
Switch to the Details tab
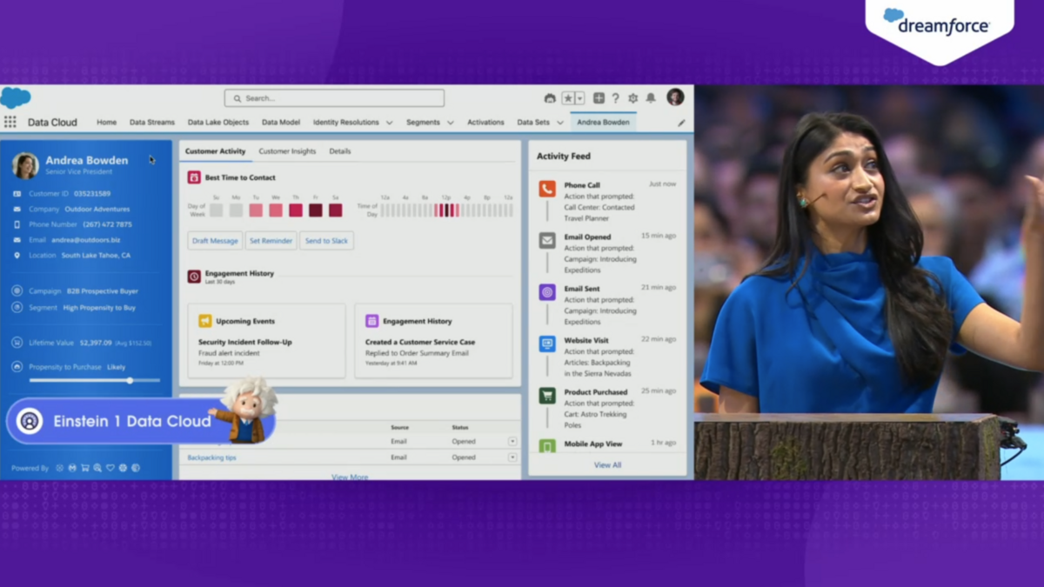(340, 151)
